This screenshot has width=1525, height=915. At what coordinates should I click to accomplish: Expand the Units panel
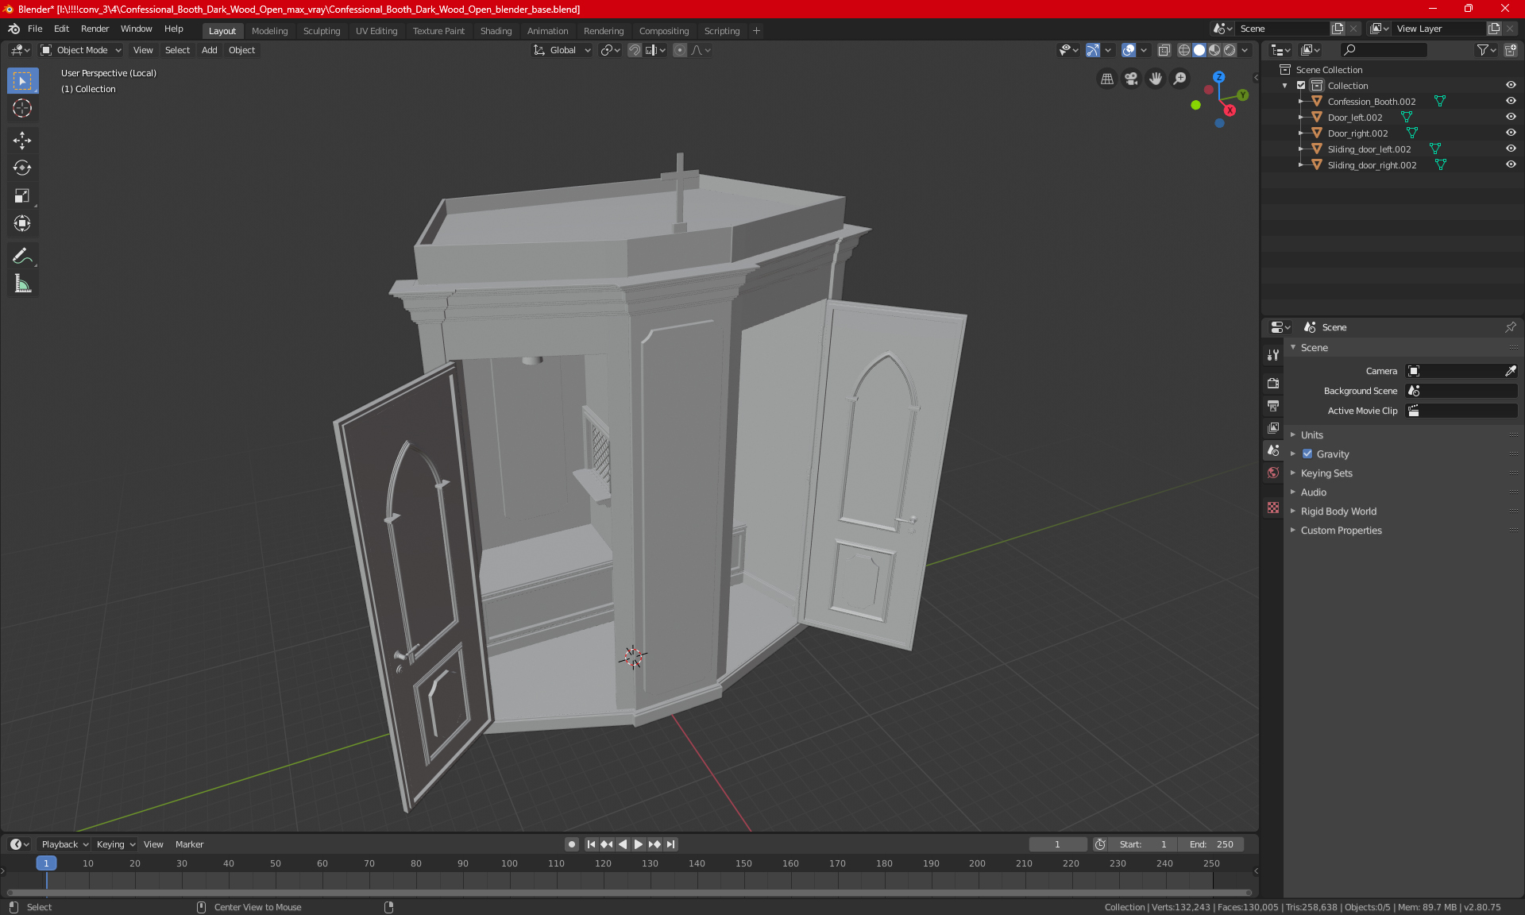tap(1311, 435)
